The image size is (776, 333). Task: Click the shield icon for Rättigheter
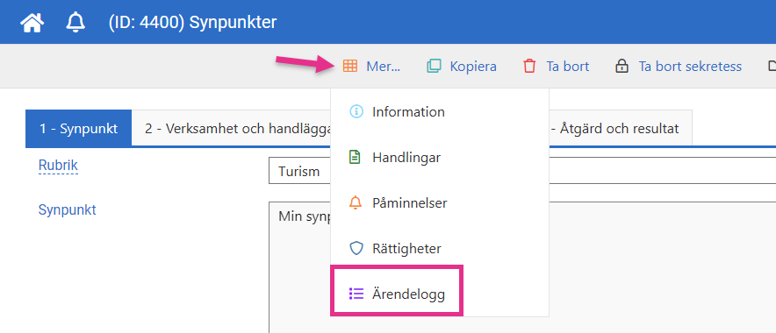coord(356,248)
